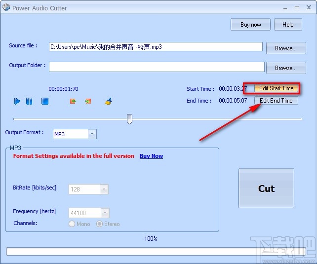This screenshot has width=317, height=264.
Task: Stop playback with the Stop square icon
Action: tap(45, 101)
